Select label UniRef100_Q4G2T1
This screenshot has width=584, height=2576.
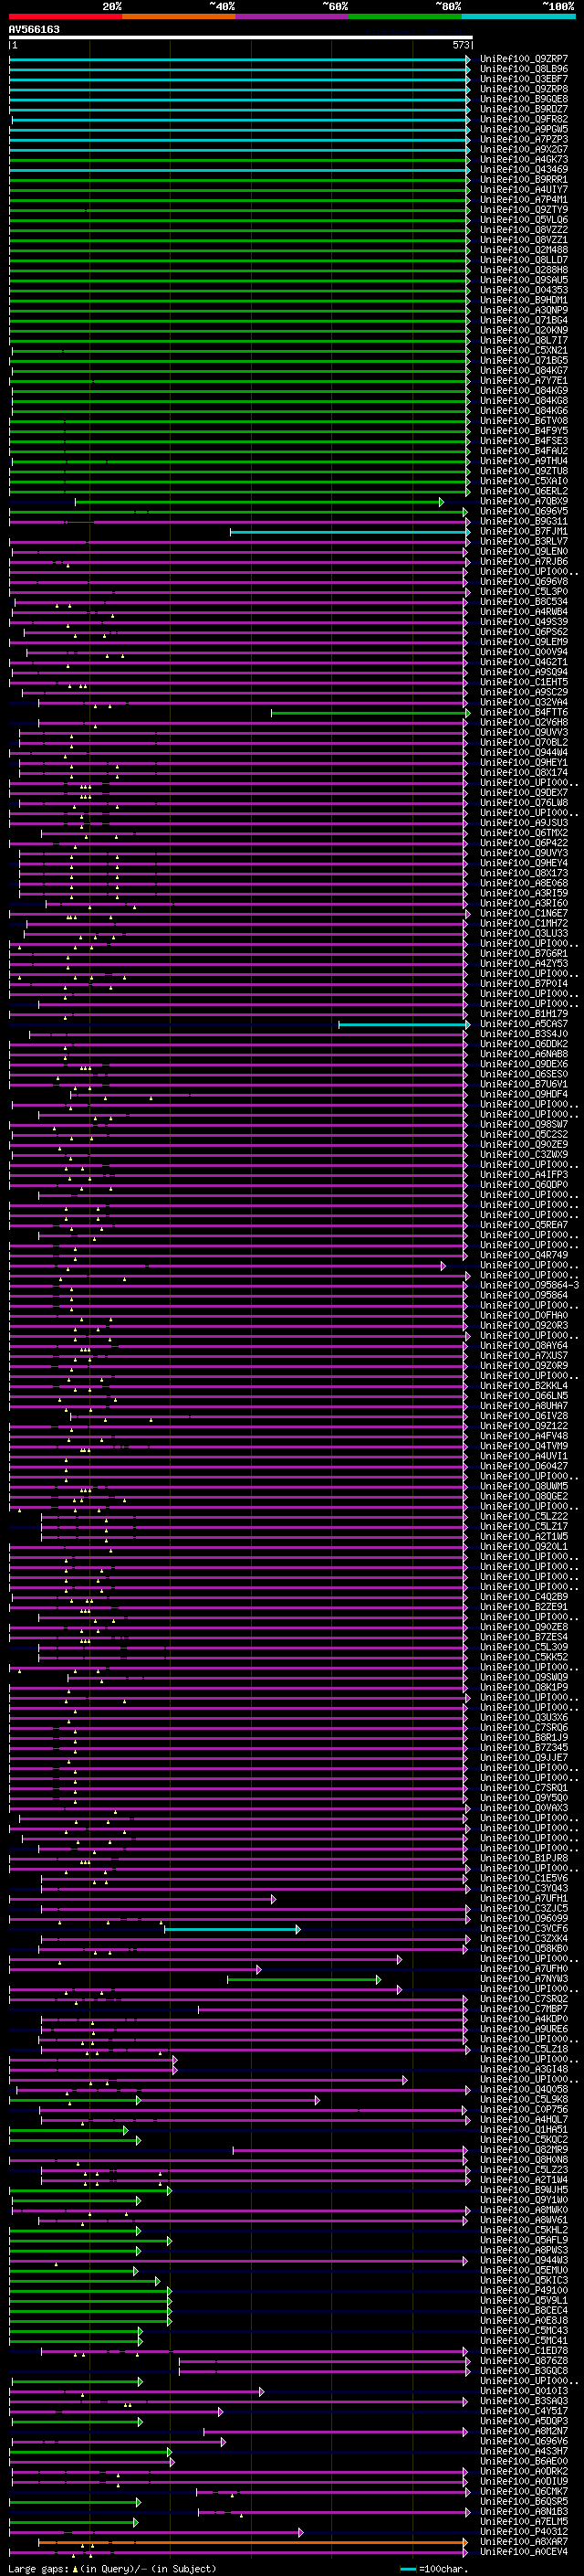(x=524, y=661)
